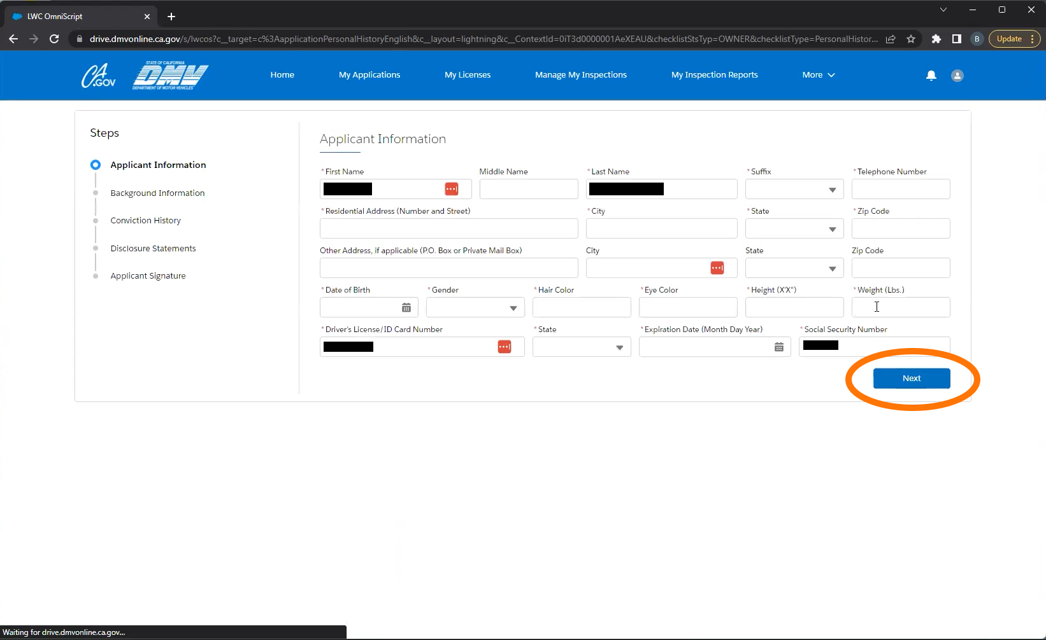Open Manage My Inspections menu item
1046x640 pixels.
click(580, 75)
